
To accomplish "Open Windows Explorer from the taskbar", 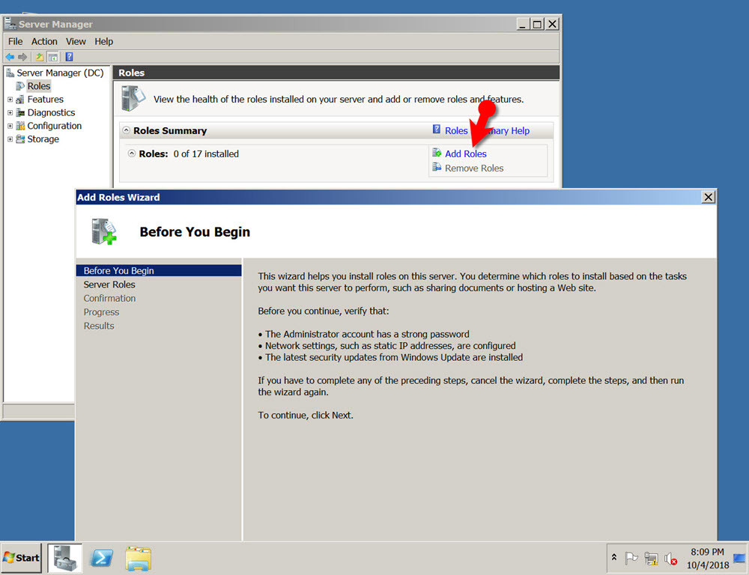I will (138, 558).
